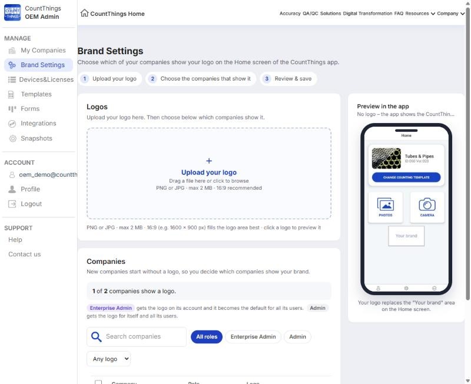
Task: Open the Accuracy link
Action: coord(290,14)
